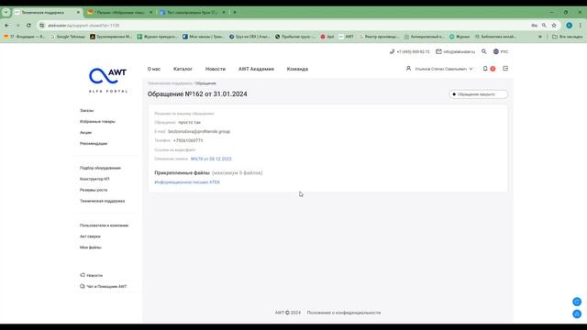
Task: Open Chrome profile avatar icon
Action: pos(569,25)
